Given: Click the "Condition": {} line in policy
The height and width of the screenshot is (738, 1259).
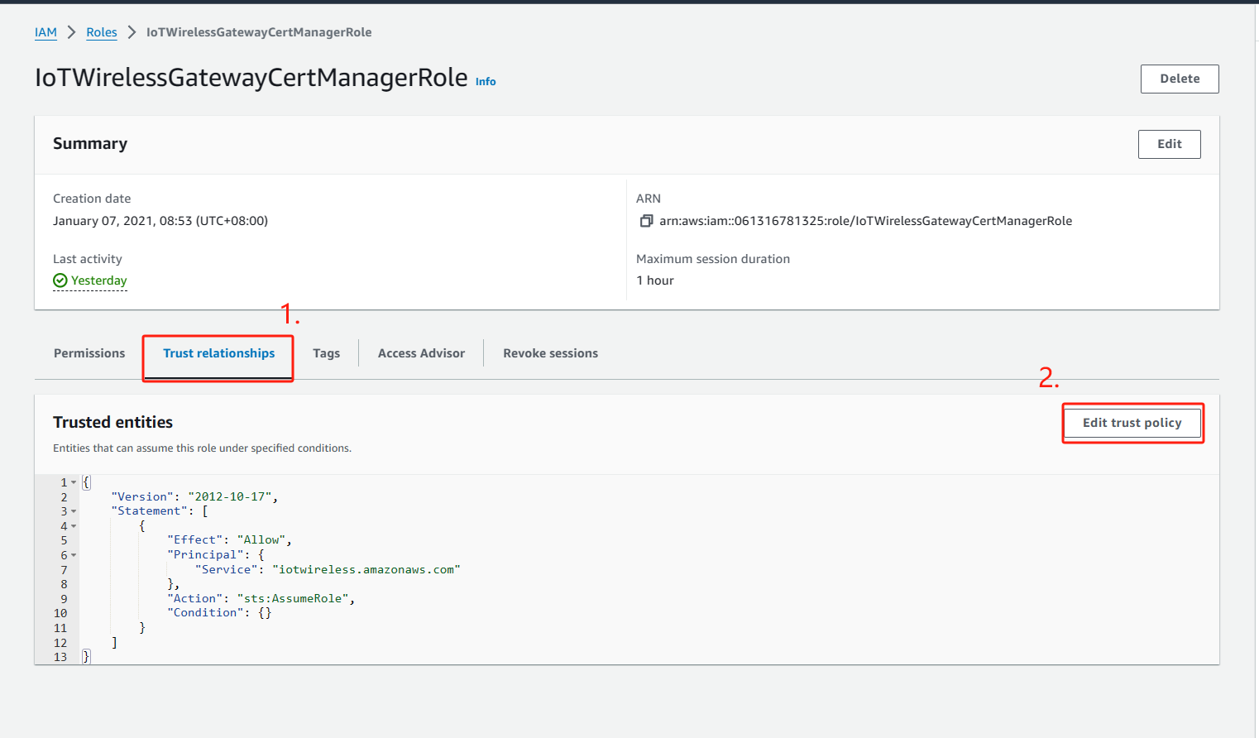Looking at the screenshot, I should 219,613.
